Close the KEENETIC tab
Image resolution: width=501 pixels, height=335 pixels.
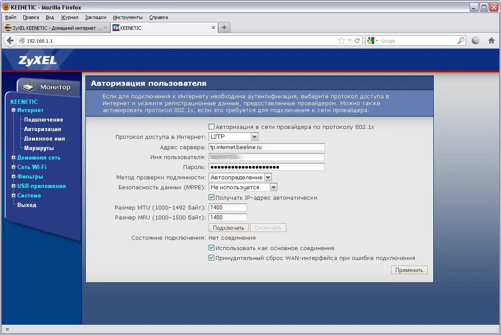(213, 28)
